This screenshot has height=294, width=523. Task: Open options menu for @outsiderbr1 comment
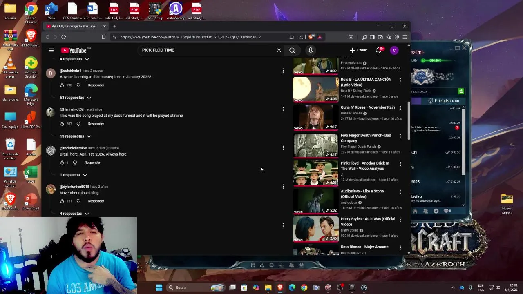click(x=283, y=71)
